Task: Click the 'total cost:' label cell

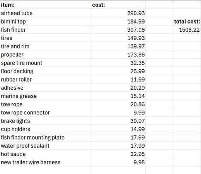Action: 187,21
